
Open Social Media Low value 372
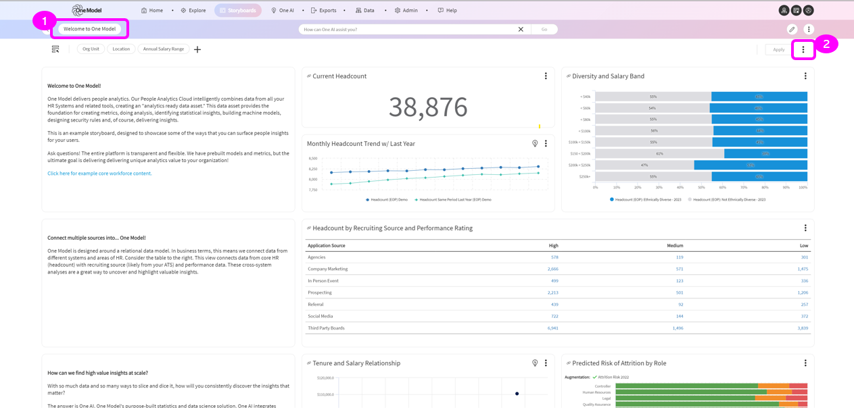coord(805,316)
